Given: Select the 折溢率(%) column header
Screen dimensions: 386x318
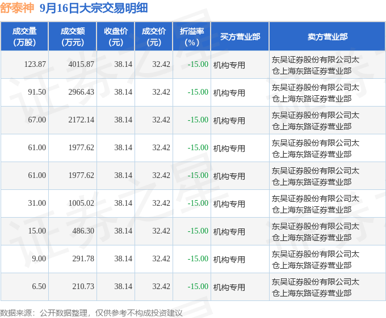Looking at the screenshot, I should 192,37.
